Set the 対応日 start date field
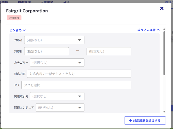The width and height of the screenshot is (173, 129). [46, 51]
